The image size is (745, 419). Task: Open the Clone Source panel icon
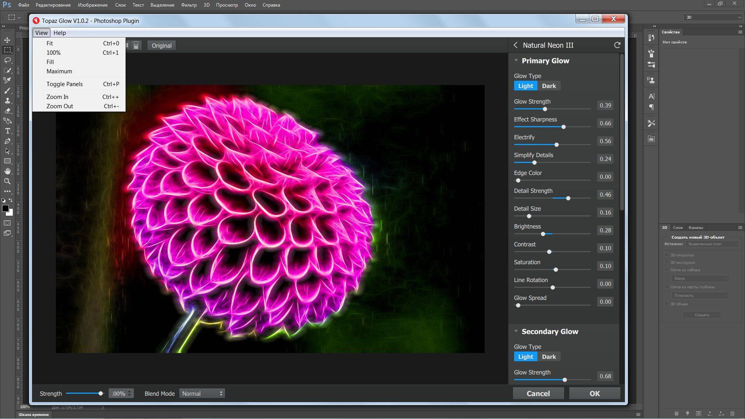click(x=651, y=80)
